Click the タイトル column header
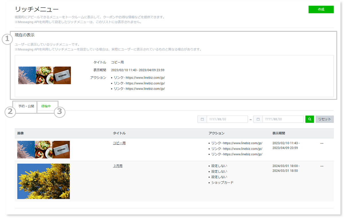 pos(119,133)
